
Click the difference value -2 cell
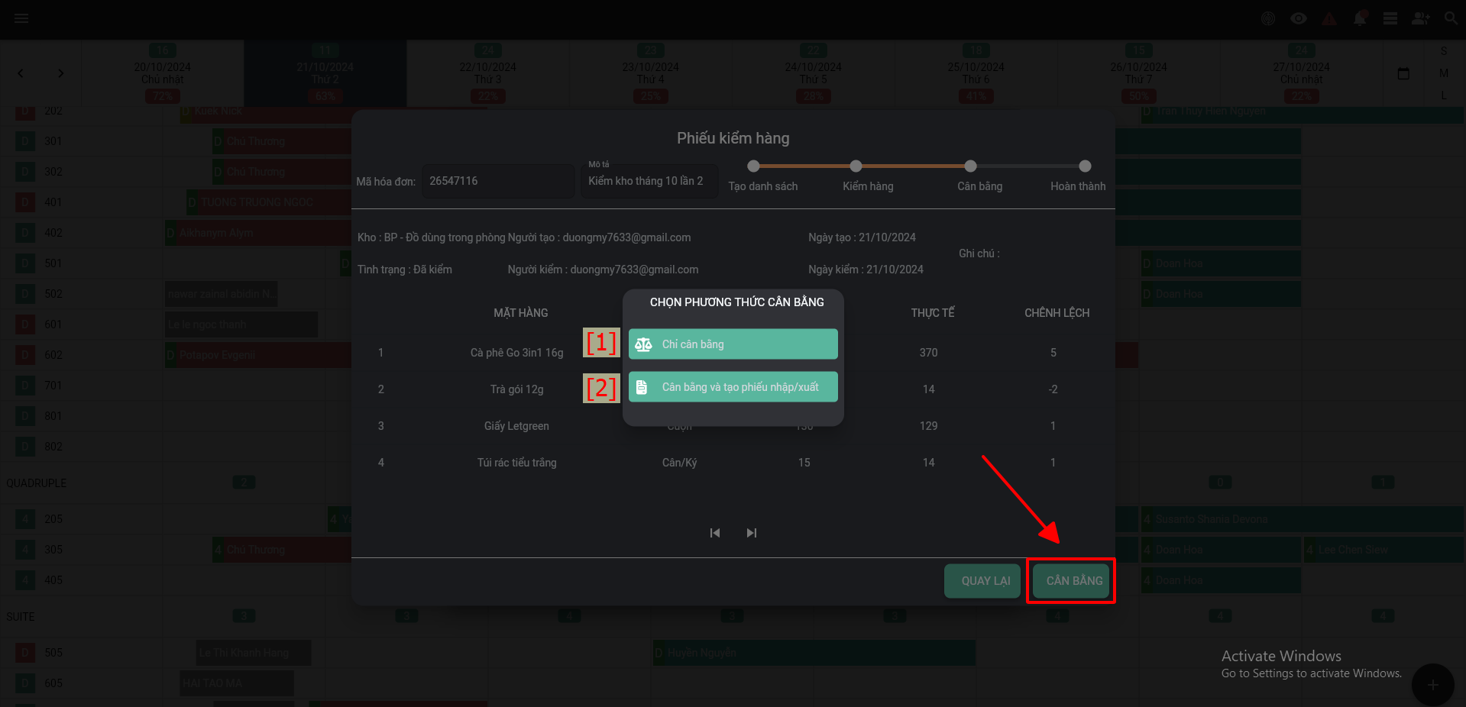coord(1053,389)
